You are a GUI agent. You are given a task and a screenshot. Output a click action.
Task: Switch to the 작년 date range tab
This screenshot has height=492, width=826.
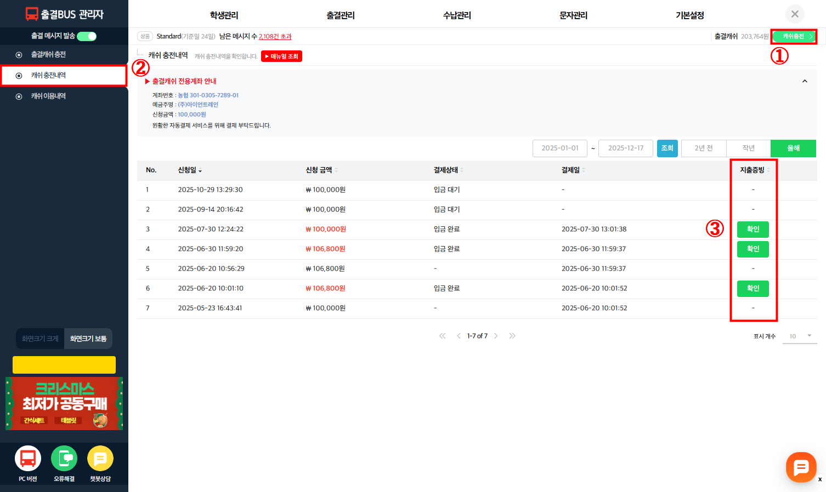(x=748, y=148)
